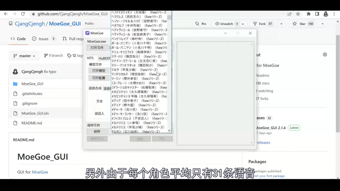Open the About settings gear icon

[x=325, y=54]
